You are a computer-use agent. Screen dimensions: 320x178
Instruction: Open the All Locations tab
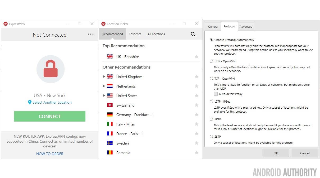156,34
